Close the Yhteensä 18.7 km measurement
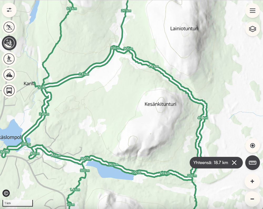263x209 pixels. 234,163
